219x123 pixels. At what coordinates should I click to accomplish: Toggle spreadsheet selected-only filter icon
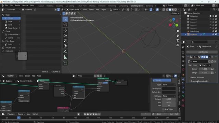[56, 10]
